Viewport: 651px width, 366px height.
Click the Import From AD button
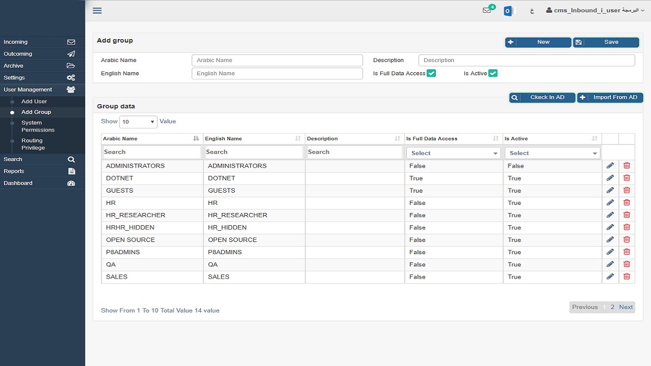pos(610,98)
